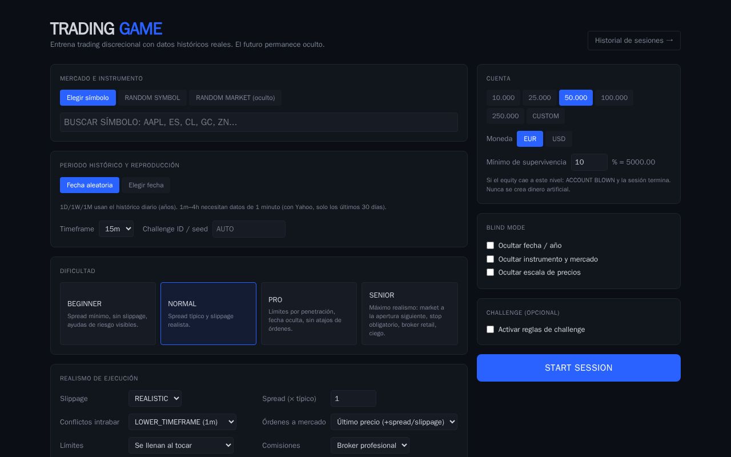Screen dimensions: 731x457
Task: Click the Spread (× típico) input
Action: [354, 399]
